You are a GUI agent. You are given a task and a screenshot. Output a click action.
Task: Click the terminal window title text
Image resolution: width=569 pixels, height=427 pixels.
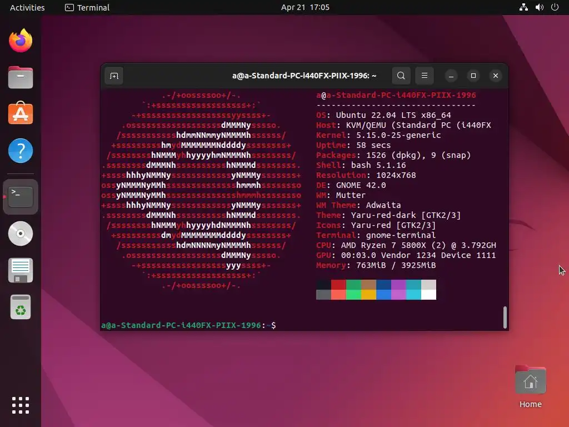click(x=304, y=76)
